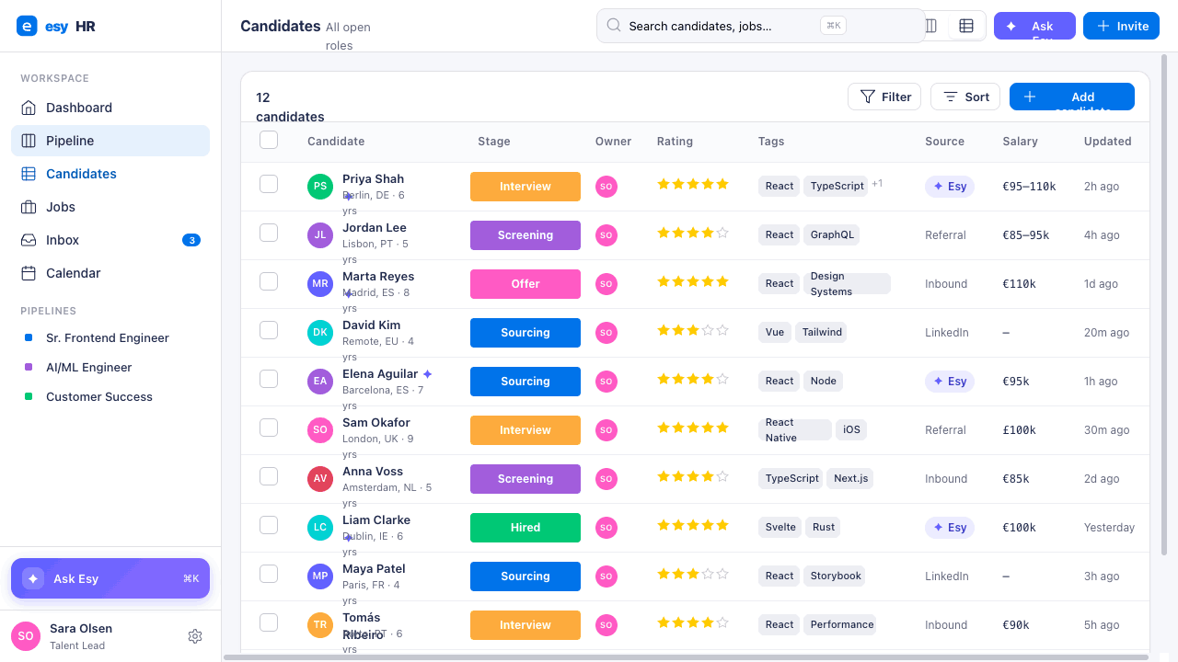The image size is (1178, 662).
Task: Click the Invite button
Action: [x=1121, y=26]
